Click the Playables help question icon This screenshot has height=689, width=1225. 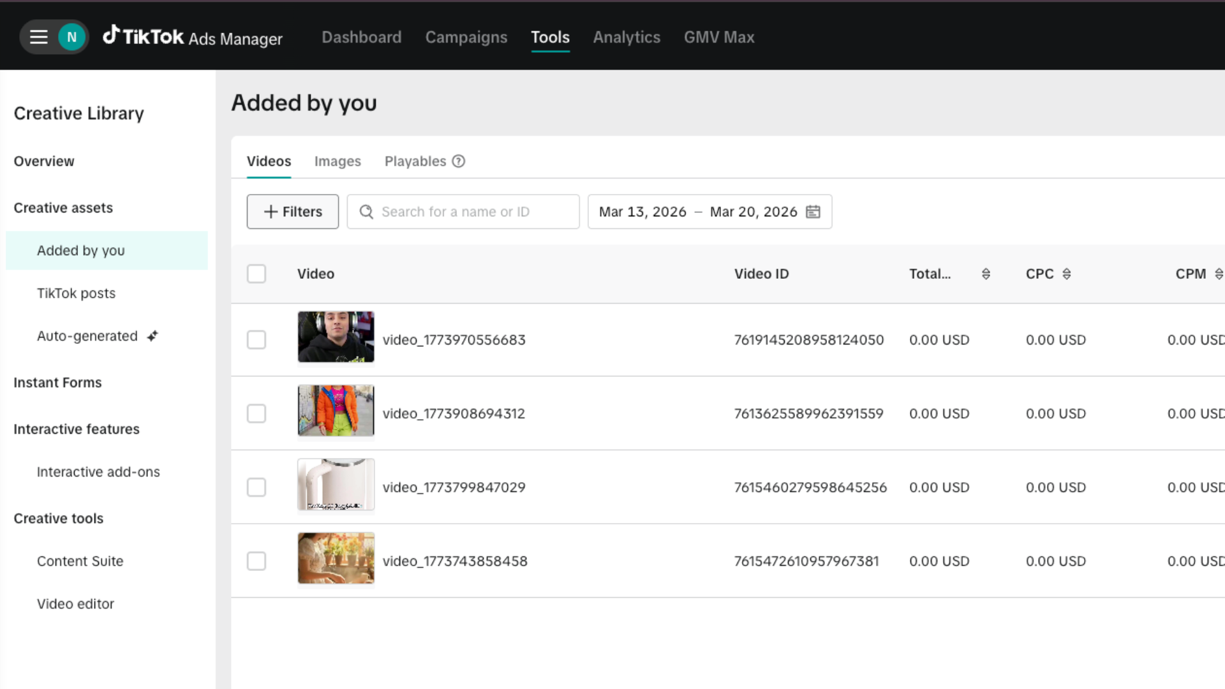point(458,161)
